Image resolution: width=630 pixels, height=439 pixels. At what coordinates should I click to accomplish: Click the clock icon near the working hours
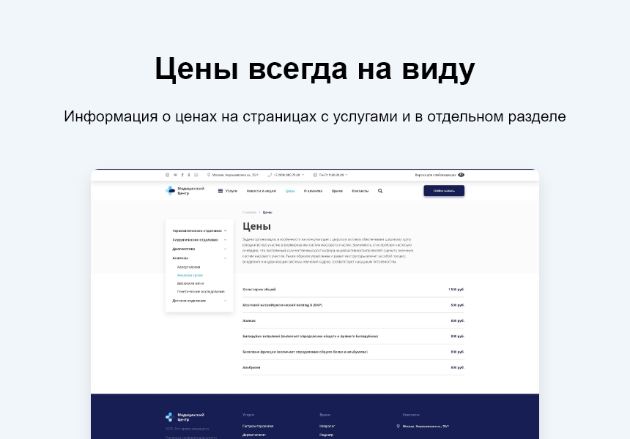316,175
